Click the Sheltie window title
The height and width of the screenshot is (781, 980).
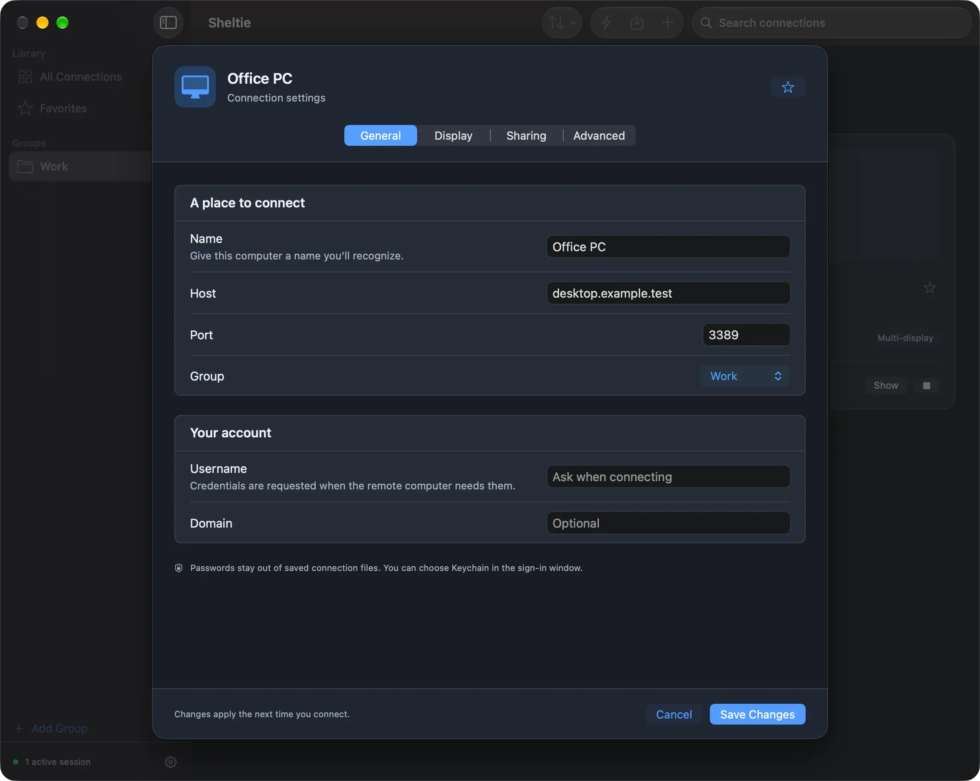(229, 22)
